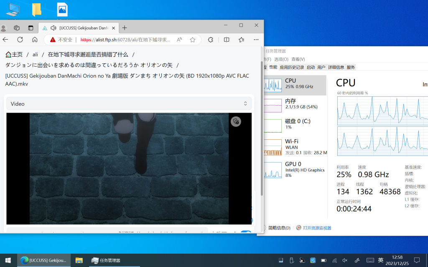Open pen/link tray icon beside volume
The width and height of the screenshot is (428, 267).
(357, 260)
